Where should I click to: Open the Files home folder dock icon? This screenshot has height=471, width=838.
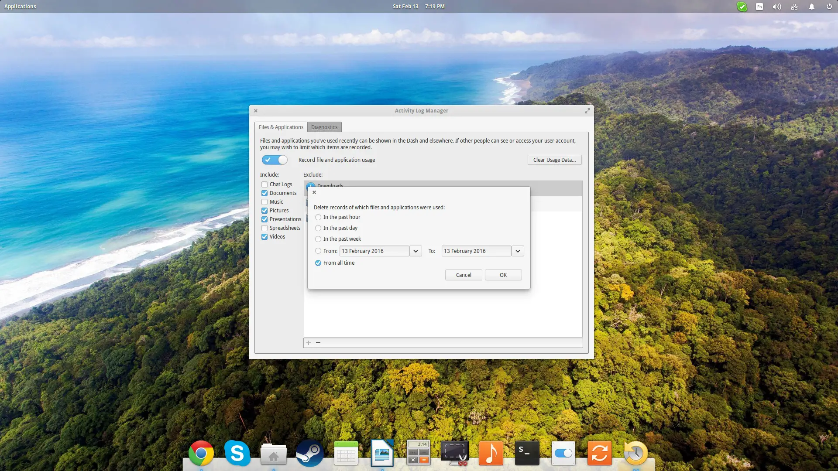point(274,454)
